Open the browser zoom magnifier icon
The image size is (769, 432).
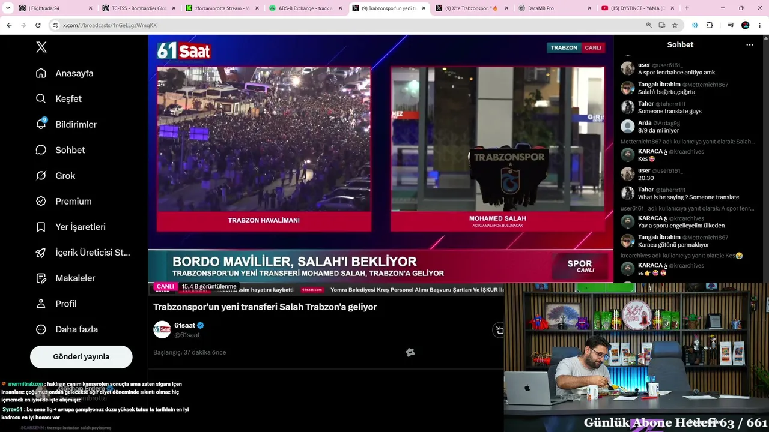click(x=649, y=25)
